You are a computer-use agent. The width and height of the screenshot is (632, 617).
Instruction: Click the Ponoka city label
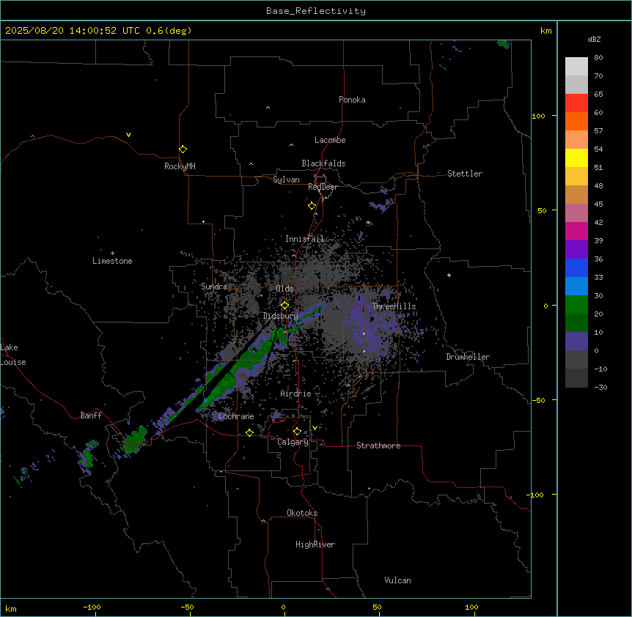[352, 100]
